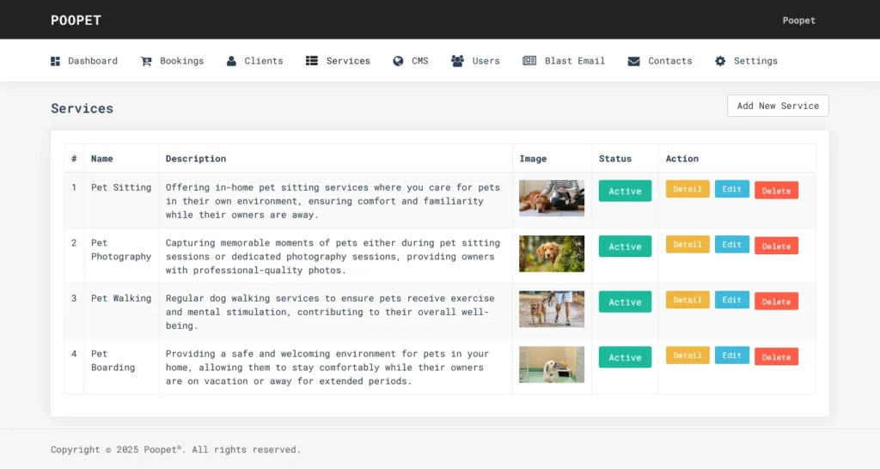
Task: Edit the Pet Photography service
Action: coord(731,245)
